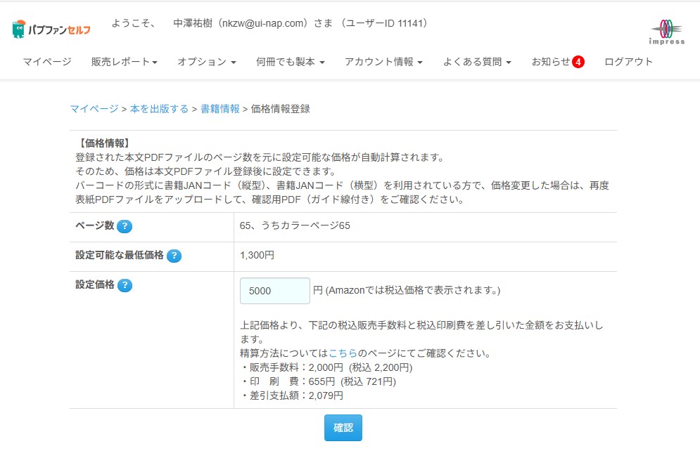The image size is (700, 458).
Task: Click the マイページ breadcrumb link
Action: 94,109
